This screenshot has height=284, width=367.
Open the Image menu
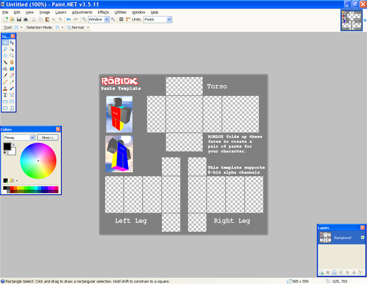point(44,12)
